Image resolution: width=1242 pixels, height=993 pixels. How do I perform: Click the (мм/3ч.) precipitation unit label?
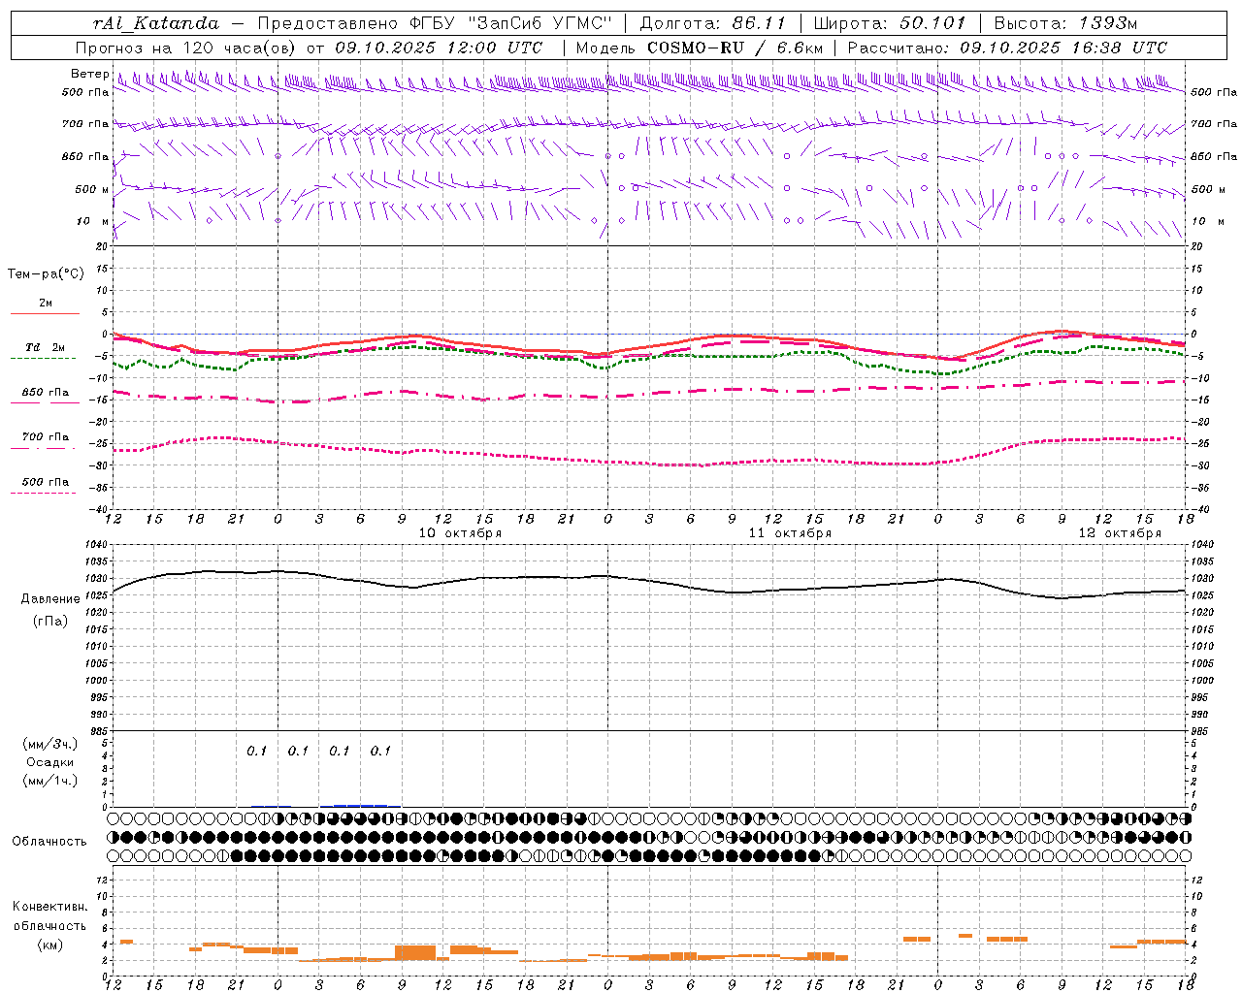point(50,744)
